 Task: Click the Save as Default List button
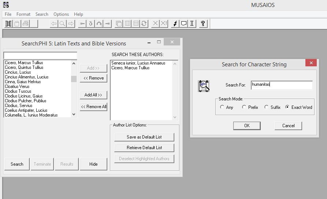coord(144,137)
